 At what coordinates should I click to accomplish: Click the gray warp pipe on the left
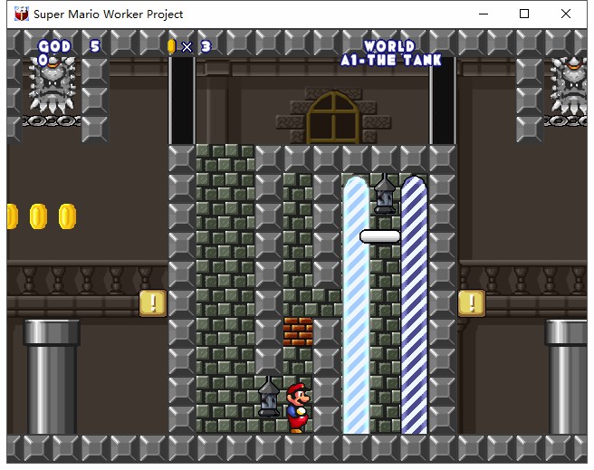click(x=52, y=377)
